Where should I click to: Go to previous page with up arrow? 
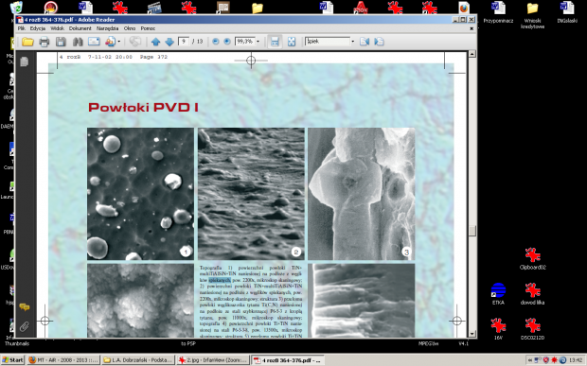point(155,42)
